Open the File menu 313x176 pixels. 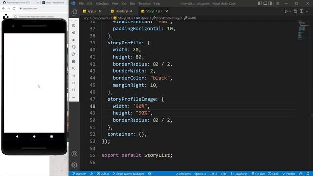click(81, 3)
